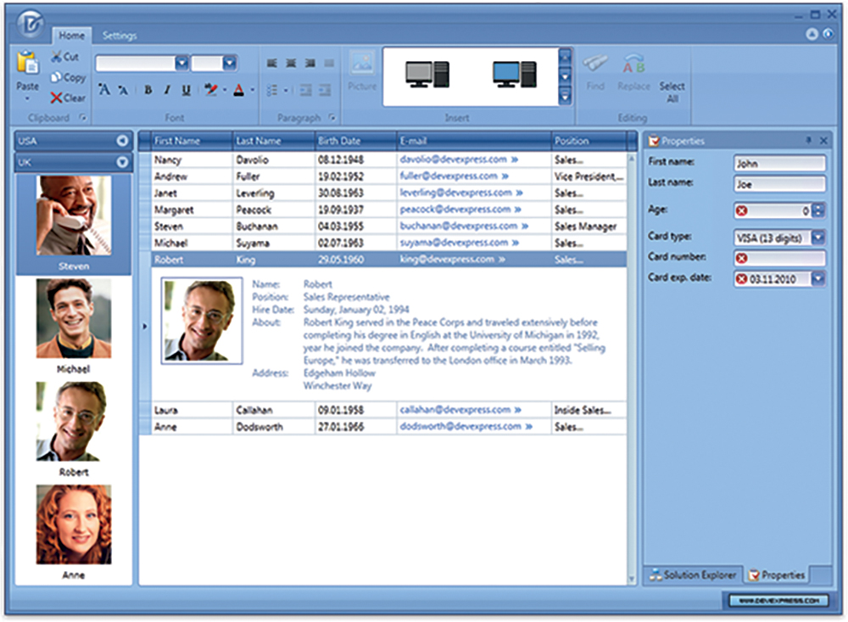This screenshot has height=622, width=848.
Task: Insert the blue-screen computer image
Action: click(x=514, y=76)
